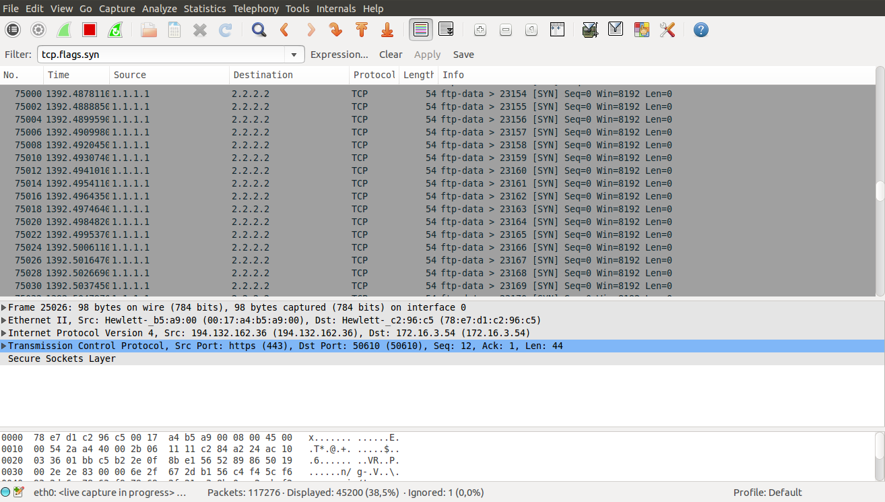Toggle packet list colorization

[421, 30]
